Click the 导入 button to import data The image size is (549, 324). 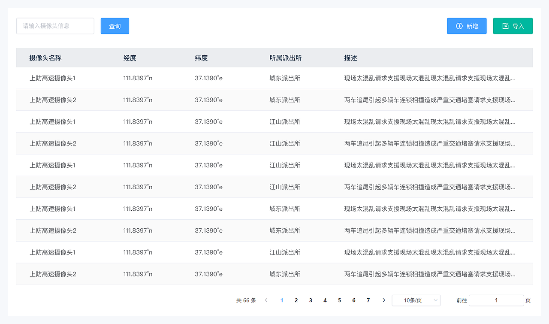pos(513,26)
